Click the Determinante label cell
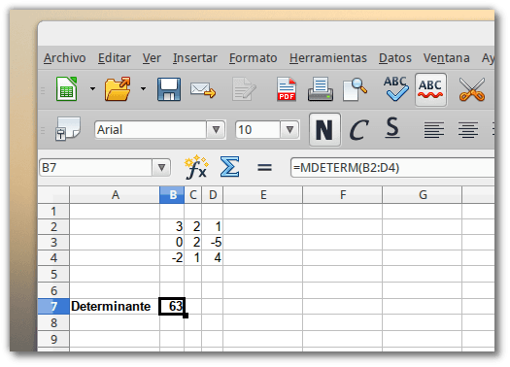 click(115, 306)
